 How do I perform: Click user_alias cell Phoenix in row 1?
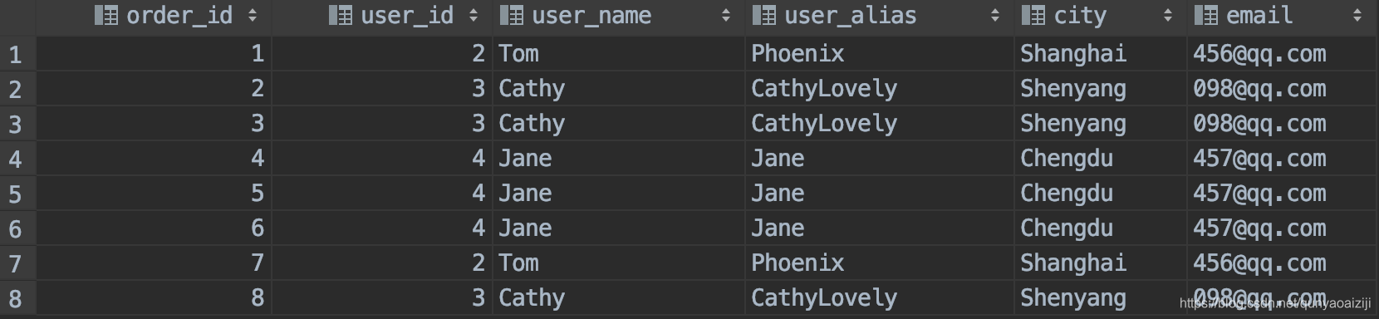coord(880,54)
